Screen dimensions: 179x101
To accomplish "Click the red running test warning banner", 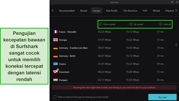I will pos(114,87).
